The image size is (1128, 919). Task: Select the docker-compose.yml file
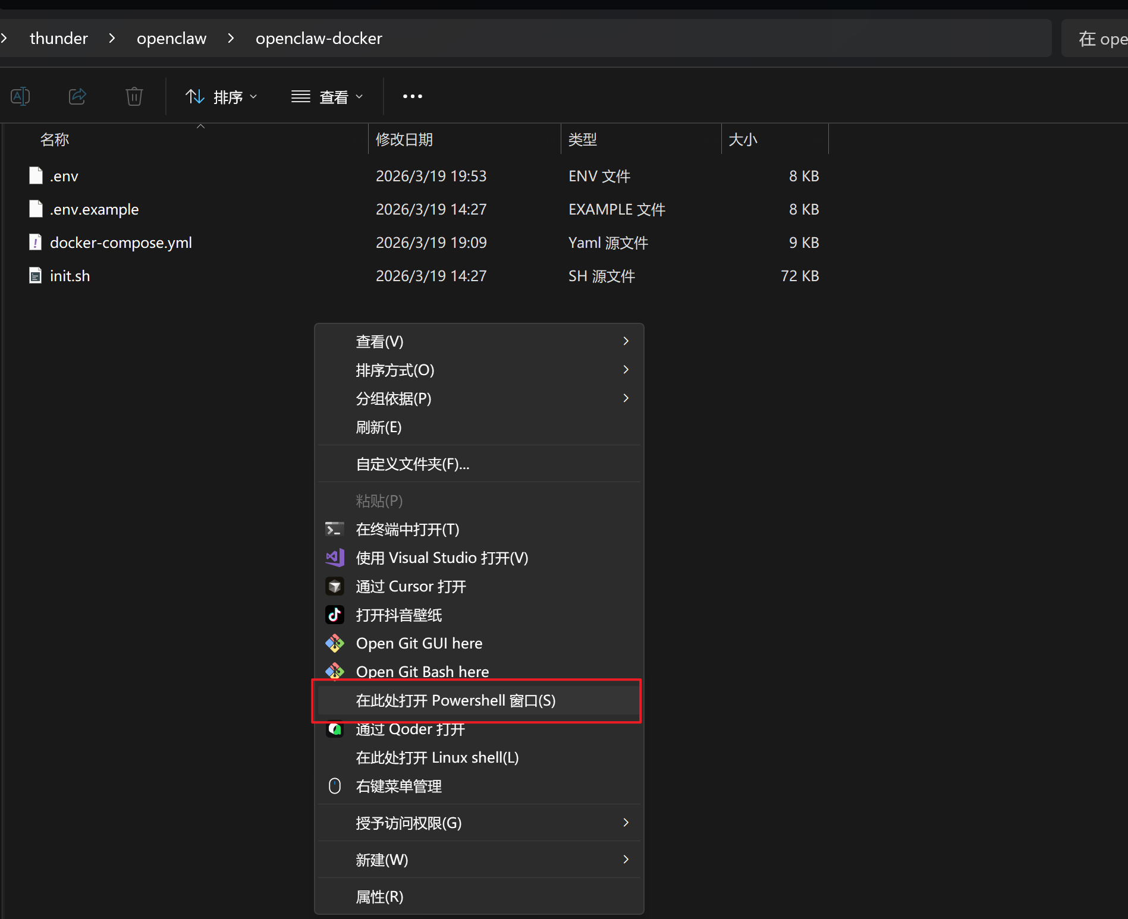(x=121, y=243)
